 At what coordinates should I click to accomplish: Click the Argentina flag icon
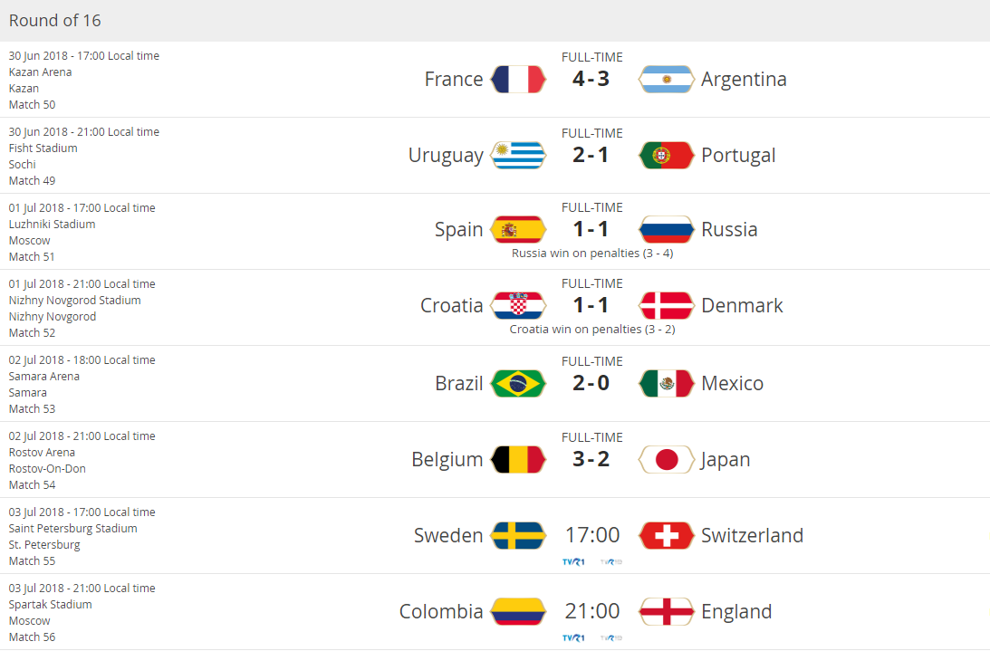[x=667, y=80]
